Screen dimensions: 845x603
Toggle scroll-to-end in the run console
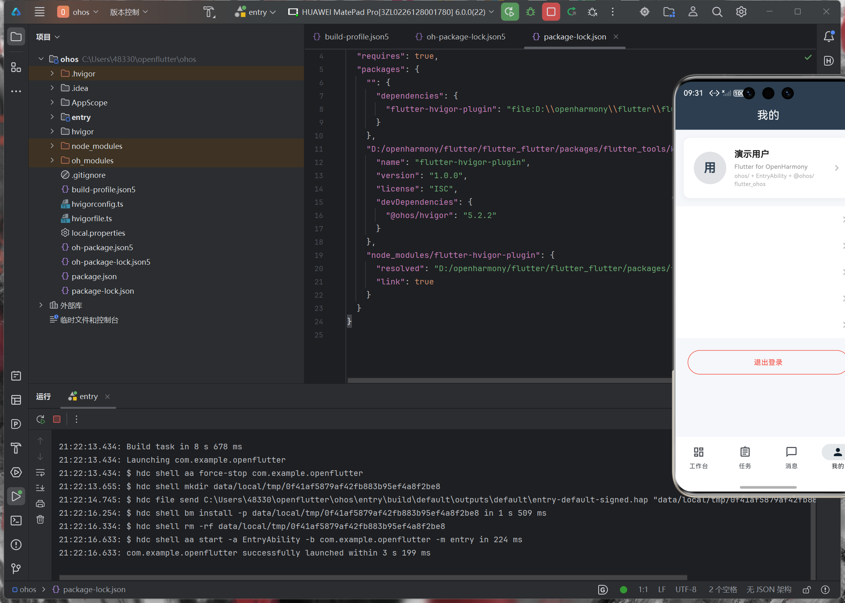[x=40, y=488]
